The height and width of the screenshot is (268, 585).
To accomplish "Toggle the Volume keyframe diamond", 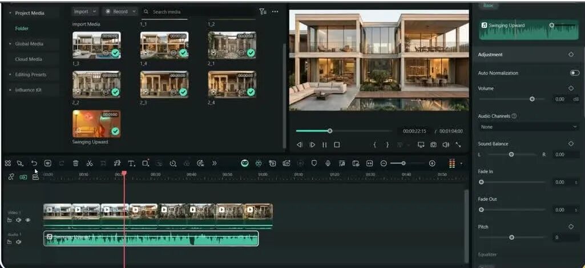I will (x=571, y=88).
